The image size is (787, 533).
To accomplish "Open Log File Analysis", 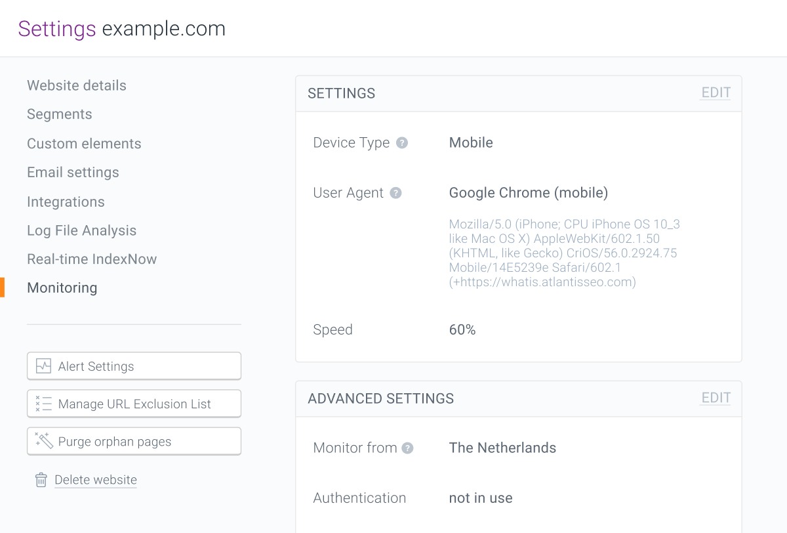I will (x=82, y=230).
